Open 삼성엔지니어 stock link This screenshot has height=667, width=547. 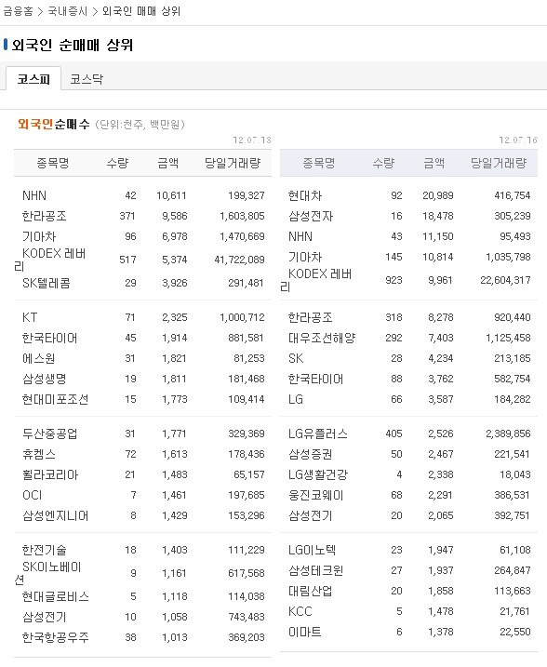[x=55, y=515]
